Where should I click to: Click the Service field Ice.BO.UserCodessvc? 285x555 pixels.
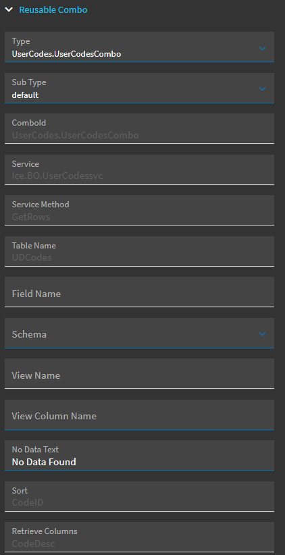(x=139, y=169)
